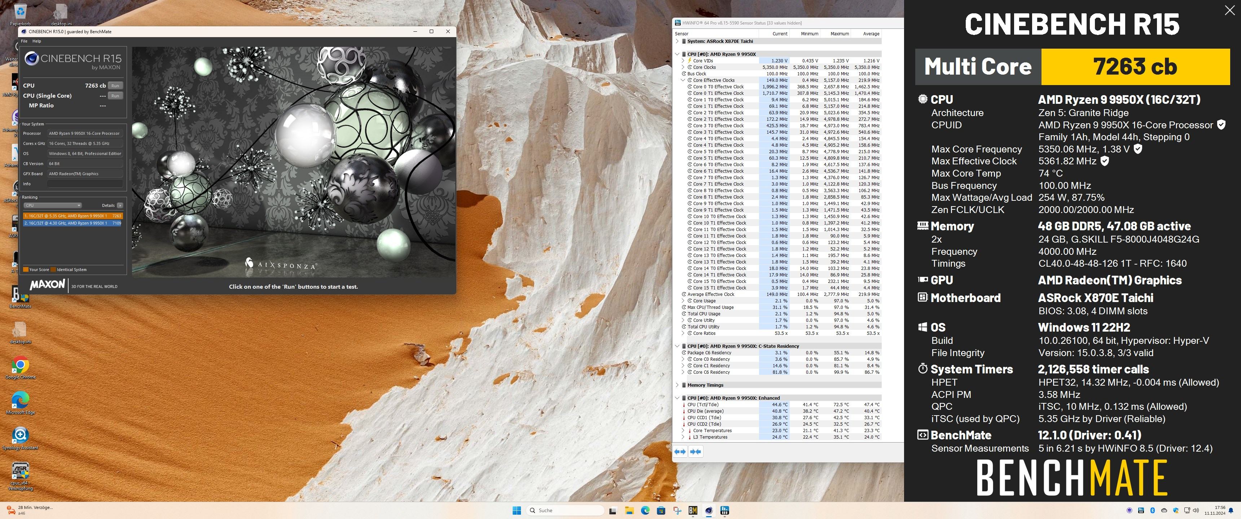Open File Explorer from the taskbar

click(629, 510)
